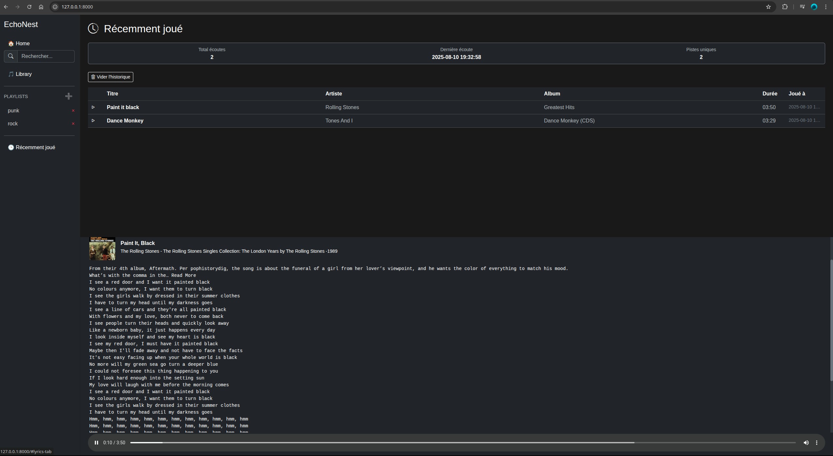
Task: Go to Home in the sidebar
Action: (19, 44)
